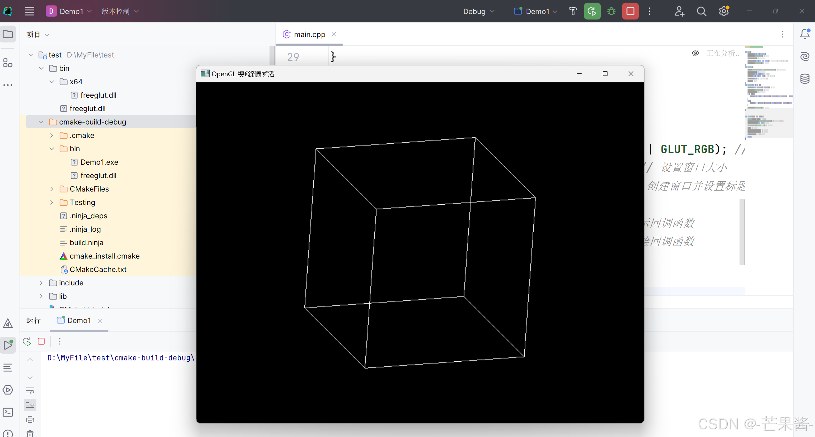Select the main.cpp editor tab

tap(309, 34)
